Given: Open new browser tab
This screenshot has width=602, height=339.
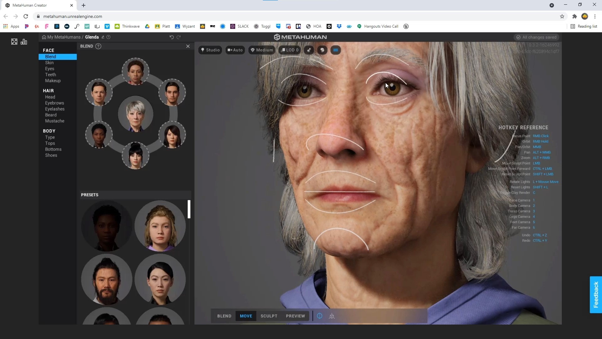Looking at the screenshot, I should (x=84, y=5).
